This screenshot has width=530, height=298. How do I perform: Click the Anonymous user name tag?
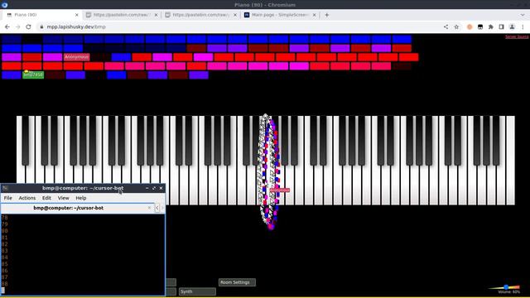(77, 57)
